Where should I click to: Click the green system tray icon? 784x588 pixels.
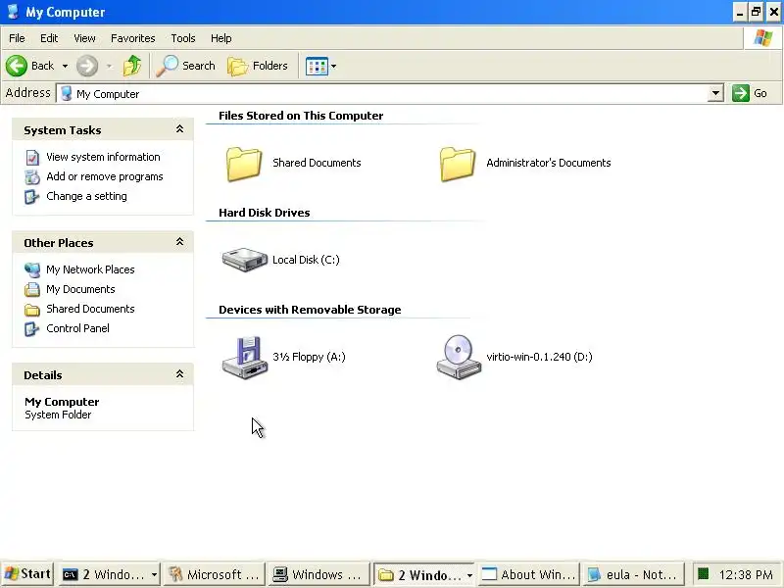[704, 573]
